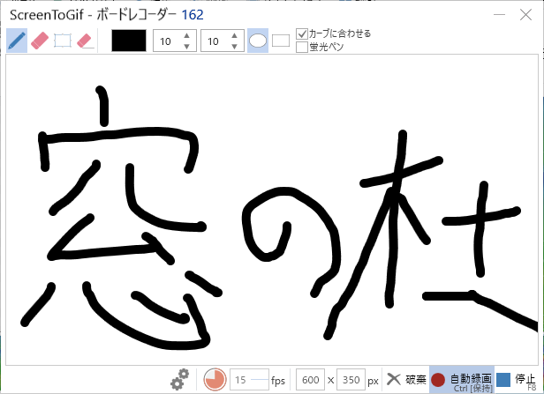Select the ellipse pen tip shape
The image size is (544, 394).
(x=258, y=41)
